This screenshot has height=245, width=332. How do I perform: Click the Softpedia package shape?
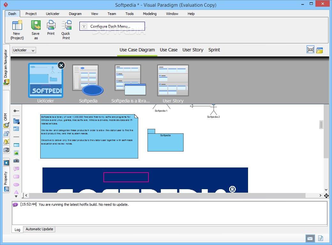tap(165, 140)
